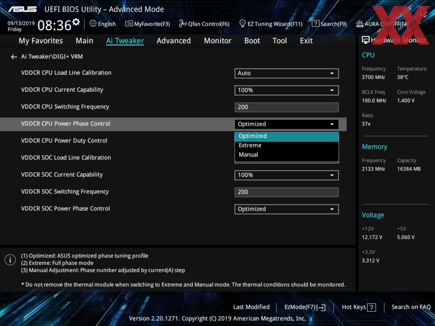The image size is (435, 326).
Task: Click the Hardware Monitor screen icon
Action: (366, 40)
